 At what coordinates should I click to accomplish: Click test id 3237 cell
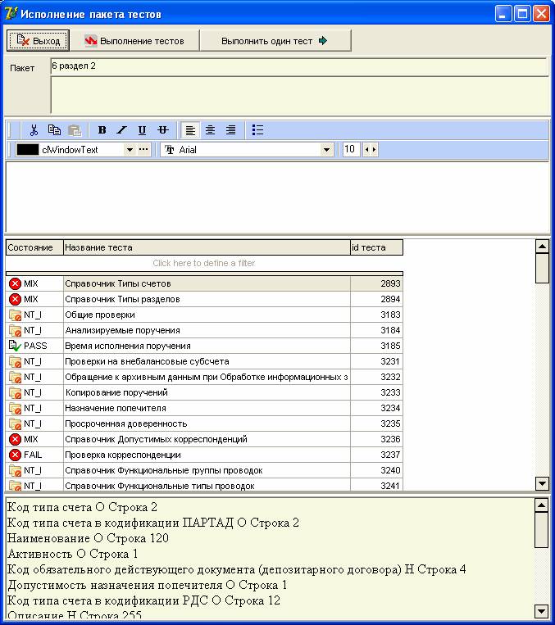point(376,455)
